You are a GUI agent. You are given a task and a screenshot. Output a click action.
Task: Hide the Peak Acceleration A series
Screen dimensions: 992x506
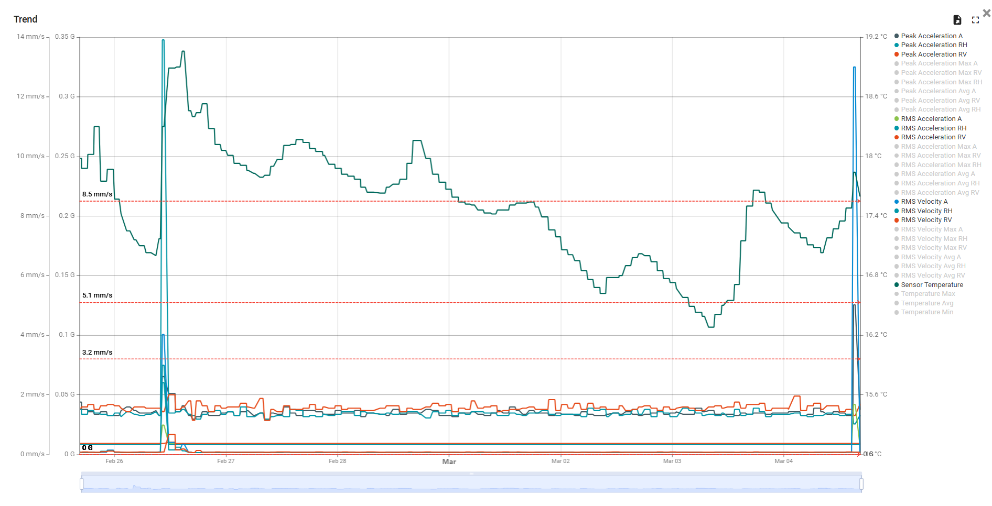pos(931,36)
